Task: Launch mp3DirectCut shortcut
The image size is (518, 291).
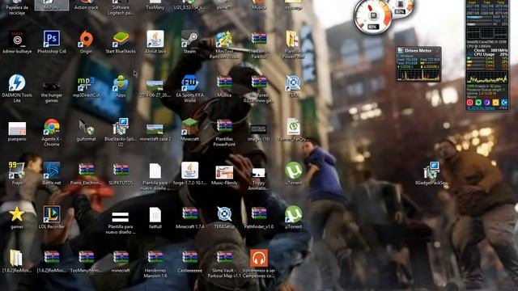Action: pos(86,83)
